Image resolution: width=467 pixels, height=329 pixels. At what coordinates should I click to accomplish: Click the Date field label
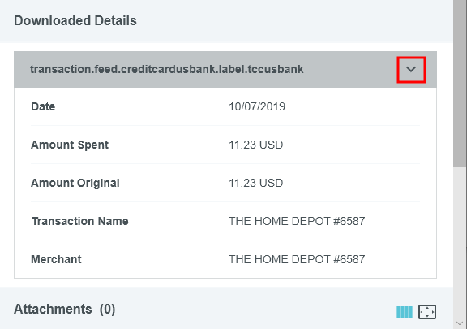[43, 106]
